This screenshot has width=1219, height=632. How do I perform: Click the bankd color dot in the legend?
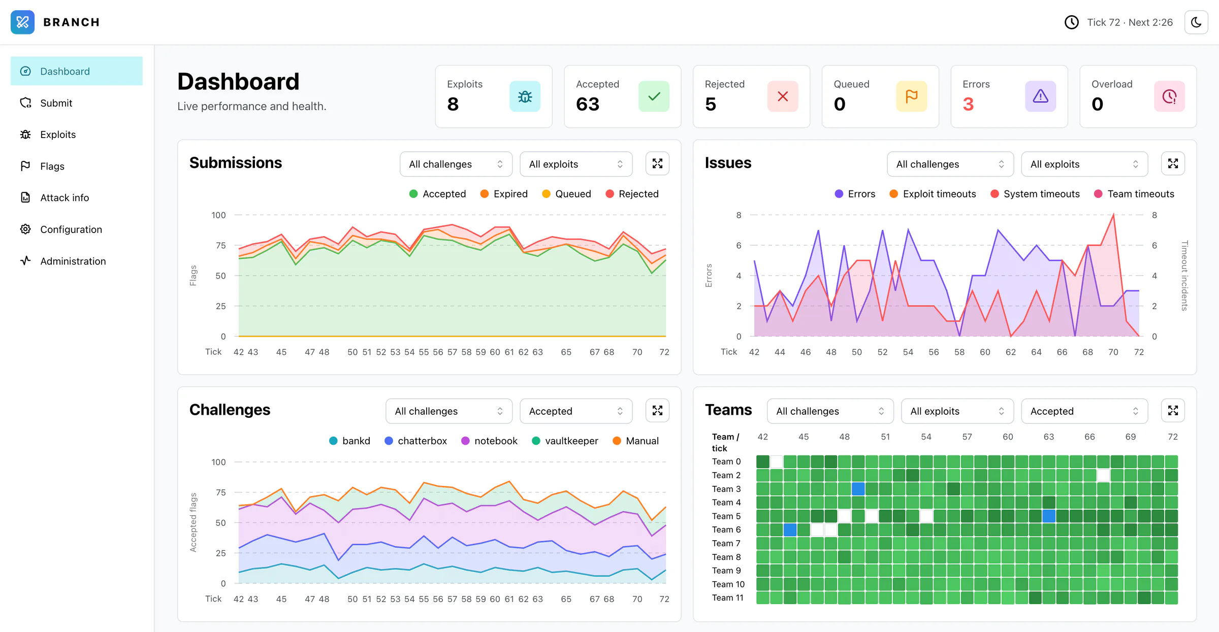tap(333, 441)
